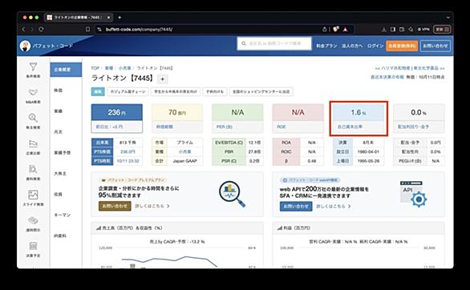Click the Brave rewards triangle icon

pyautogui.click(x=346, y=30)
